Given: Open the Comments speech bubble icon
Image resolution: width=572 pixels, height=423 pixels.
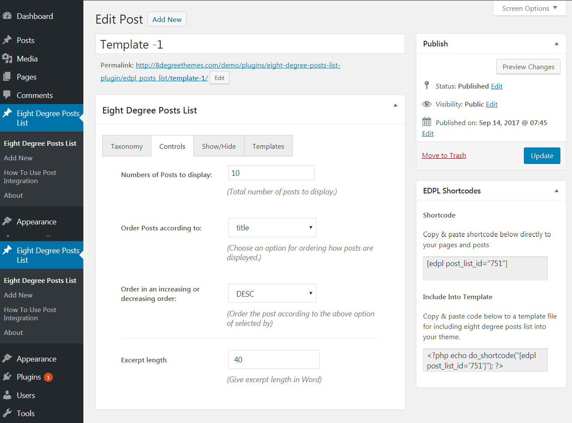Looking at the screenshot, I should (7, 95).
